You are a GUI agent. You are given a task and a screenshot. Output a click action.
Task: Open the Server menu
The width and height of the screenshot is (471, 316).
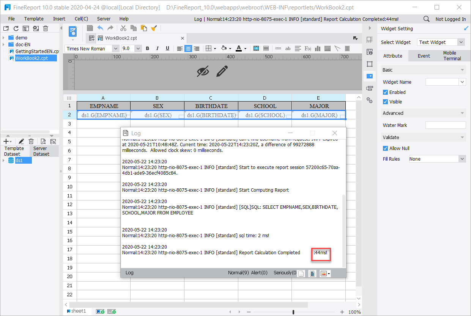click(104, 19)
